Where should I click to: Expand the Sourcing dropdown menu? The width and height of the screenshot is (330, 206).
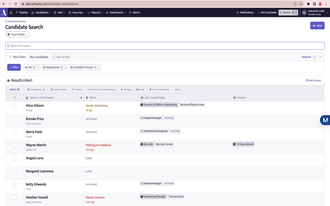76,12
